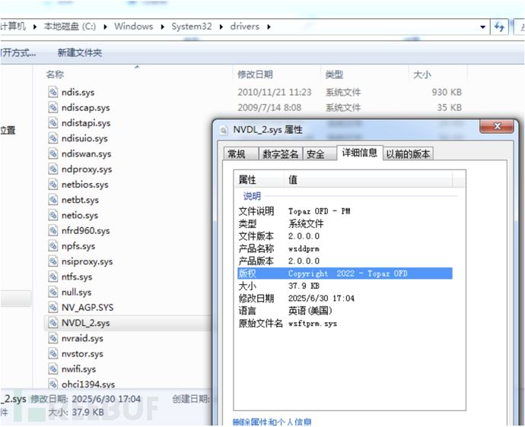Click the drivers breadcrumb segment
525x427 pixels.
[x=245, y=27]
